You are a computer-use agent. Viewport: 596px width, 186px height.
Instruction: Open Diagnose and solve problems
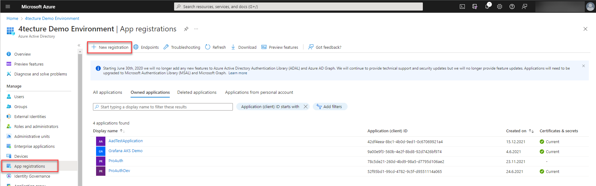pyautogui.click(x=40, y=74)
